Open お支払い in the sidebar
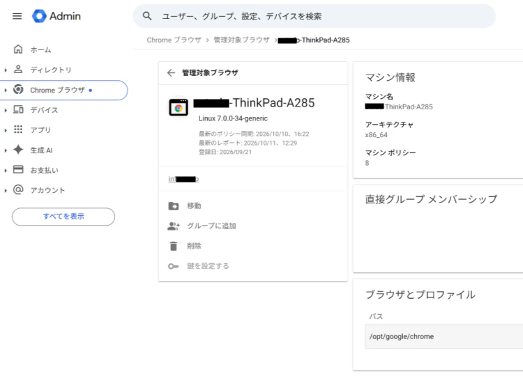The width and height of the screenshot is (523, 376). tap(45, 171)
